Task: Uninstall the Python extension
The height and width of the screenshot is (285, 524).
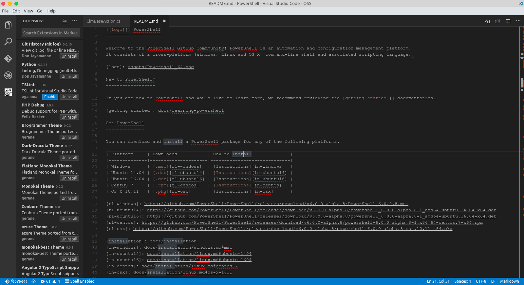Action: [x=69, y=77]
